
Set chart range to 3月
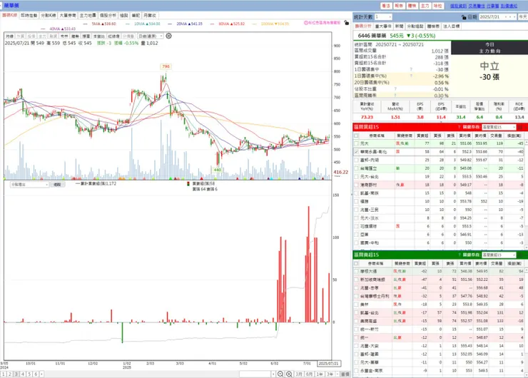point(299,374)
